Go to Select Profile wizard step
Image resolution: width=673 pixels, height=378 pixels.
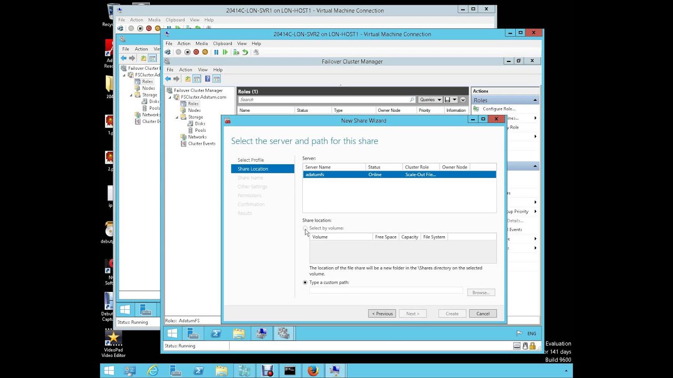pos(251,160)
